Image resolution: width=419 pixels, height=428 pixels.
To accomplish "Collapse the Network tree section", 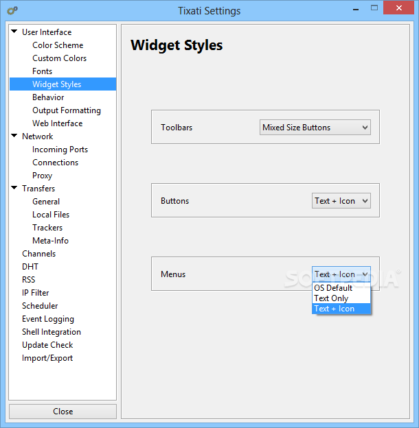I will tap(14, 135).
